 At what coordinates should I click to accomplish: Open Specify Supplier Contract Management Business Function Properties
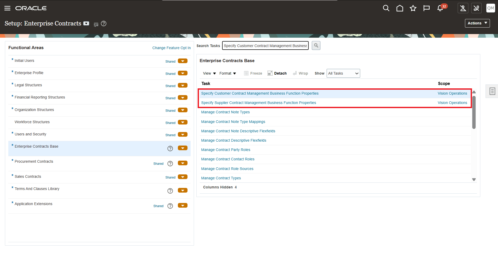click(x=258, y=103)
